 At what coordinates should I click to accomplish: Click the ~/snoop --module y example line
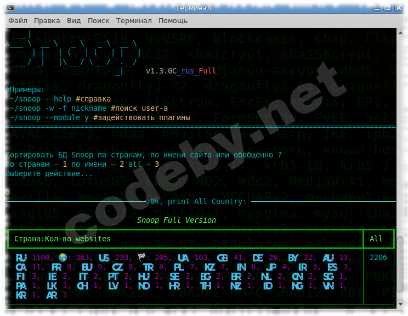click(100, 117)
